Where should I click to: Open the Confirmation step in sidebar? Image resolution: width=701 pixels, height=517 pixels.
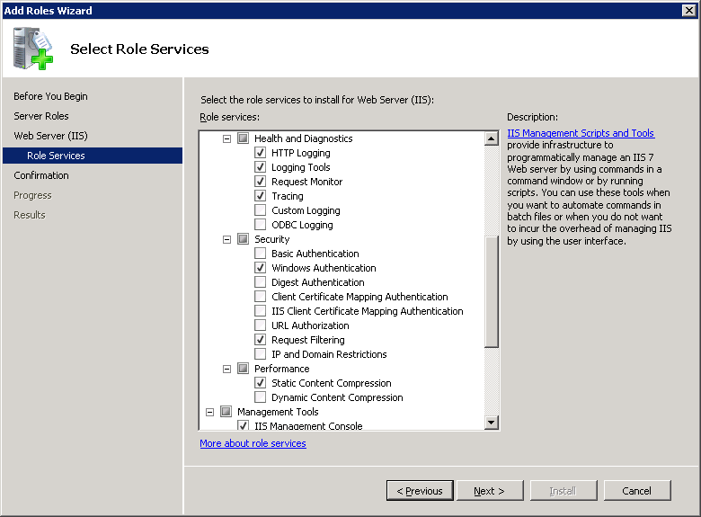click(x=41, y=175)
